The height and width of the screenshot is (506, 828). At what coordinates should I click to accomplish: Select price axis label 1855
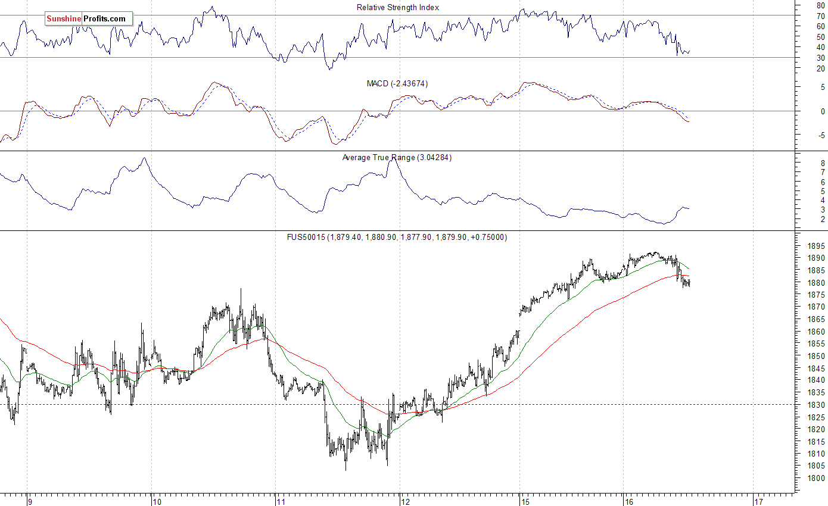point(817,344)
